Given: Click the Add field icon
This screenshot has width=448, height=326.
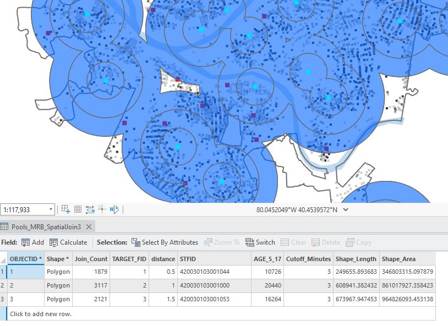Looking at the screenshot, I should point(24,242).
